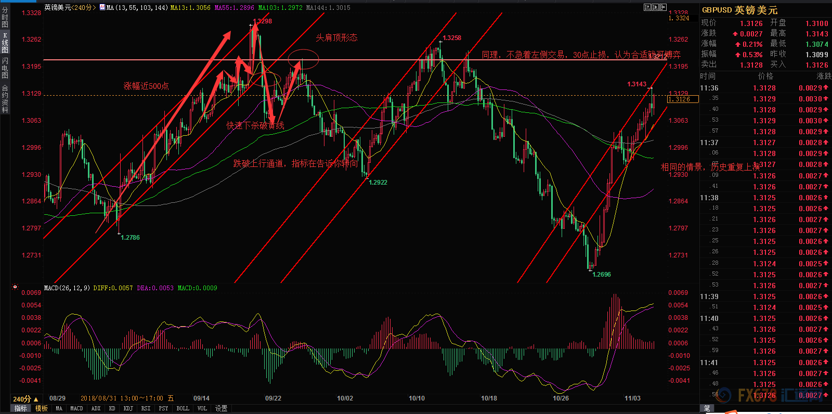832x414 pixels.
Task: Click the 2018/08/31 13:00~17:00 date label
Action: pos(127,398)
